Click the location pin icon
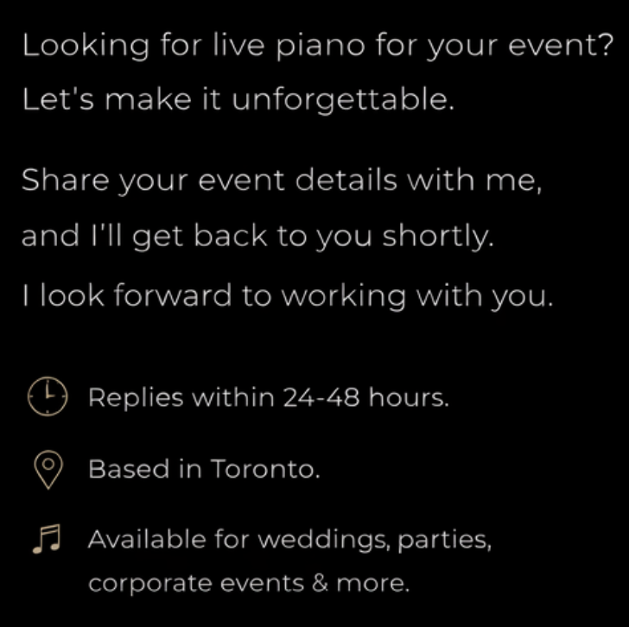This screenshot has width=629, height=627. [48, 469]
